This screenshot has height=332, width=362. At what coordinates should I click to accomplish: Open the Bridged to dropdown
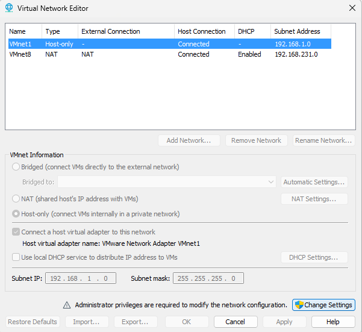[167, 182]
